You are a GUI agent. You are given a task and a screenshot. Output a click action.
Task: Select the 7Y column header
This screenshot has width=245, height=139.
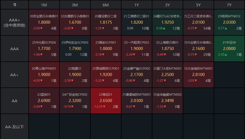(x=229, y=5)
